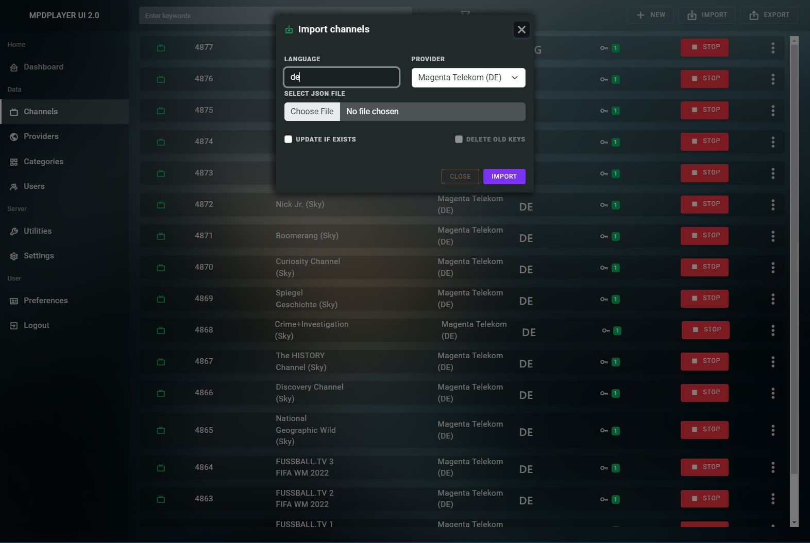Screen dimensions: 810x543
Task: Click the TV icon for channel 4872
Action: point(161,205)
